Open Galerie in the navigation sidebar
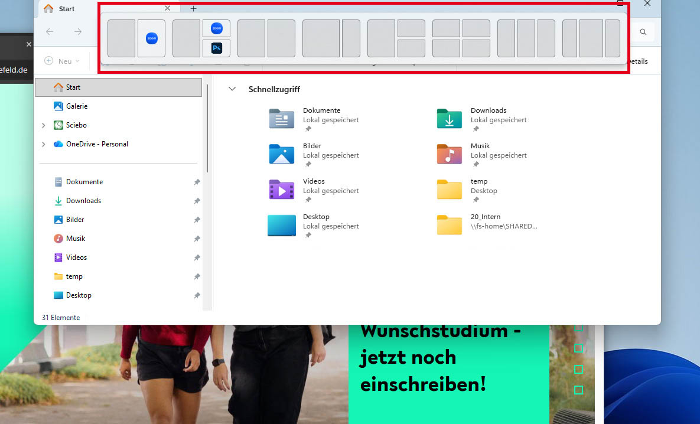This screenshot has width=700, height=424. [x=76, y=106]
